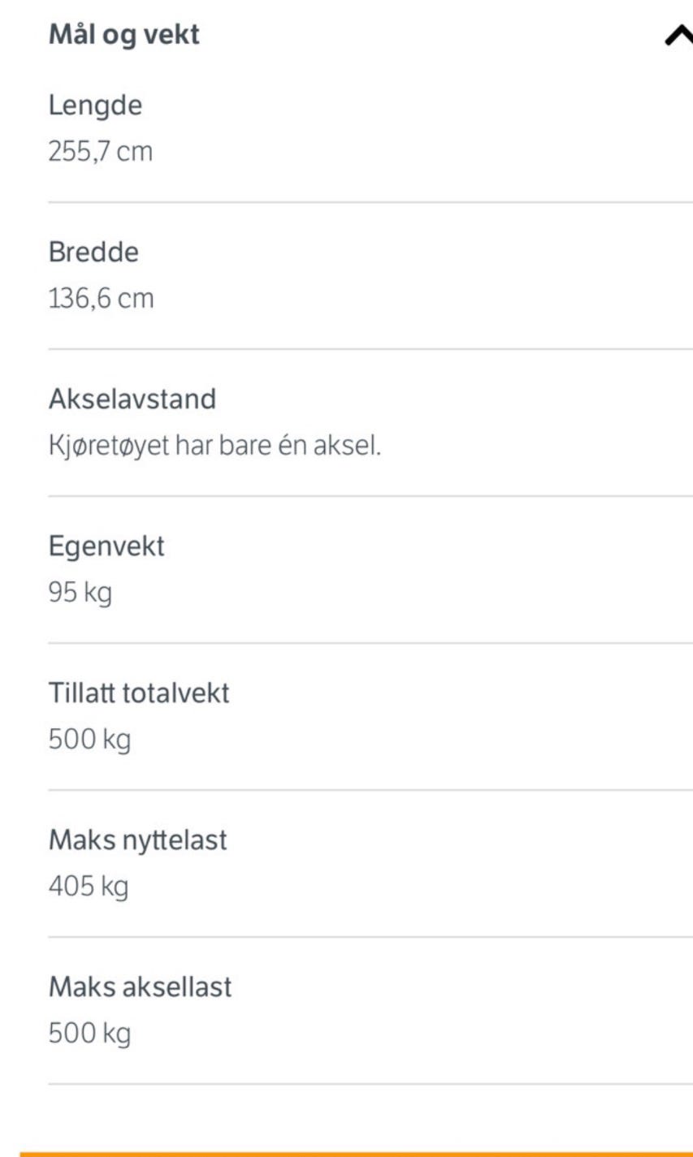Screen dimensions: 693x1157
Task: Select the Bredde label
Action: point(93,252)
